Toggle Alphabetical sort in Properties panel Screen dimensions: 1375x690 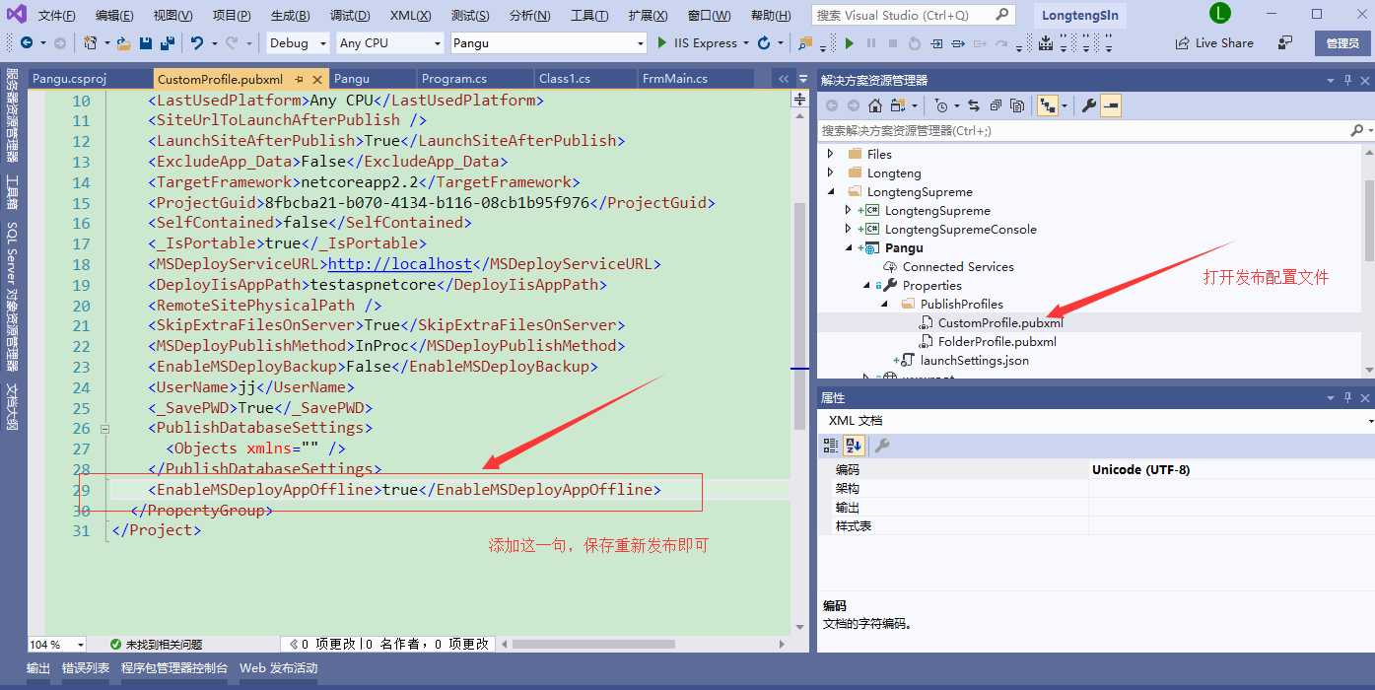pos(854,446)
